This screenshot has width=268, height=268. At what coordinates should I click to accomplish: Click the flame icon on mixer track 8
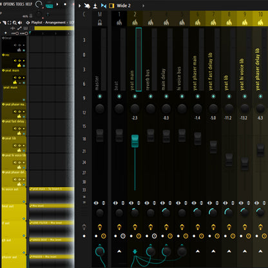pos(229,23)
